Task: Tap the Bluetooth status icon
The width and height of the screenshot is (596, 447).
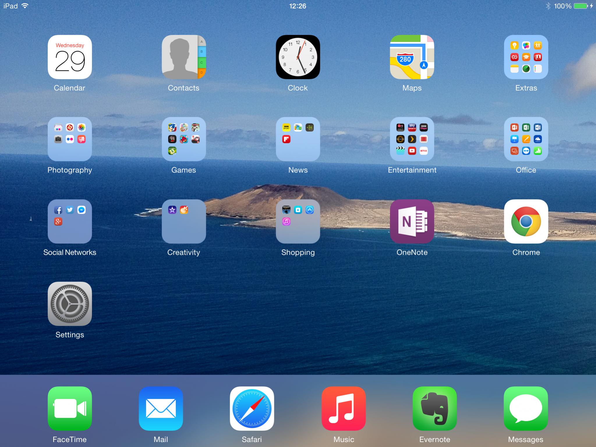Action: tap(548, 6)
